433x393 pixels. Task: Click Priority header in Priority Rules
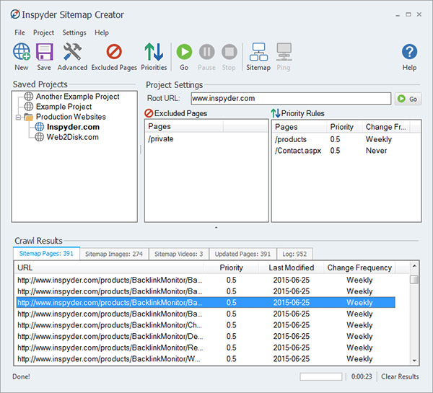click(x=344, y=127)
